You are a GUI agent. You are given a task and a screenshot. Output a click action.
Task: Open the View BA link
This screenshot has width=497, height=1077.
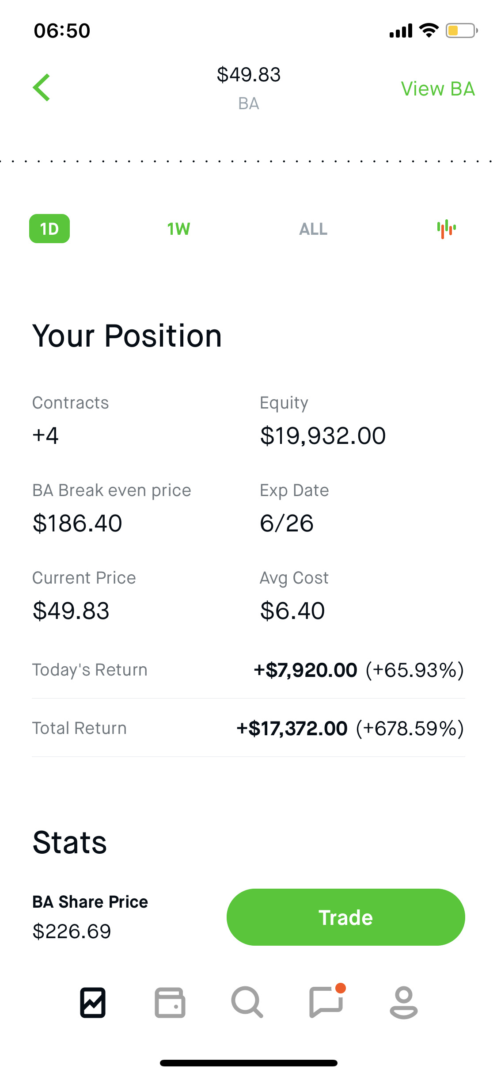[x=438, y=89]
